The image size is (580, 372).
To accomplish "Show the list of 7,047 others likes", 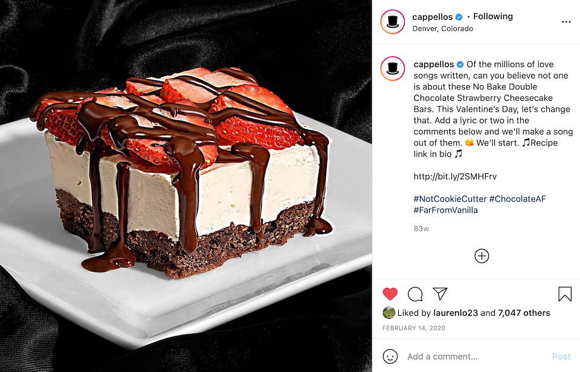I will pyautogui.click(x=524, y=313).
